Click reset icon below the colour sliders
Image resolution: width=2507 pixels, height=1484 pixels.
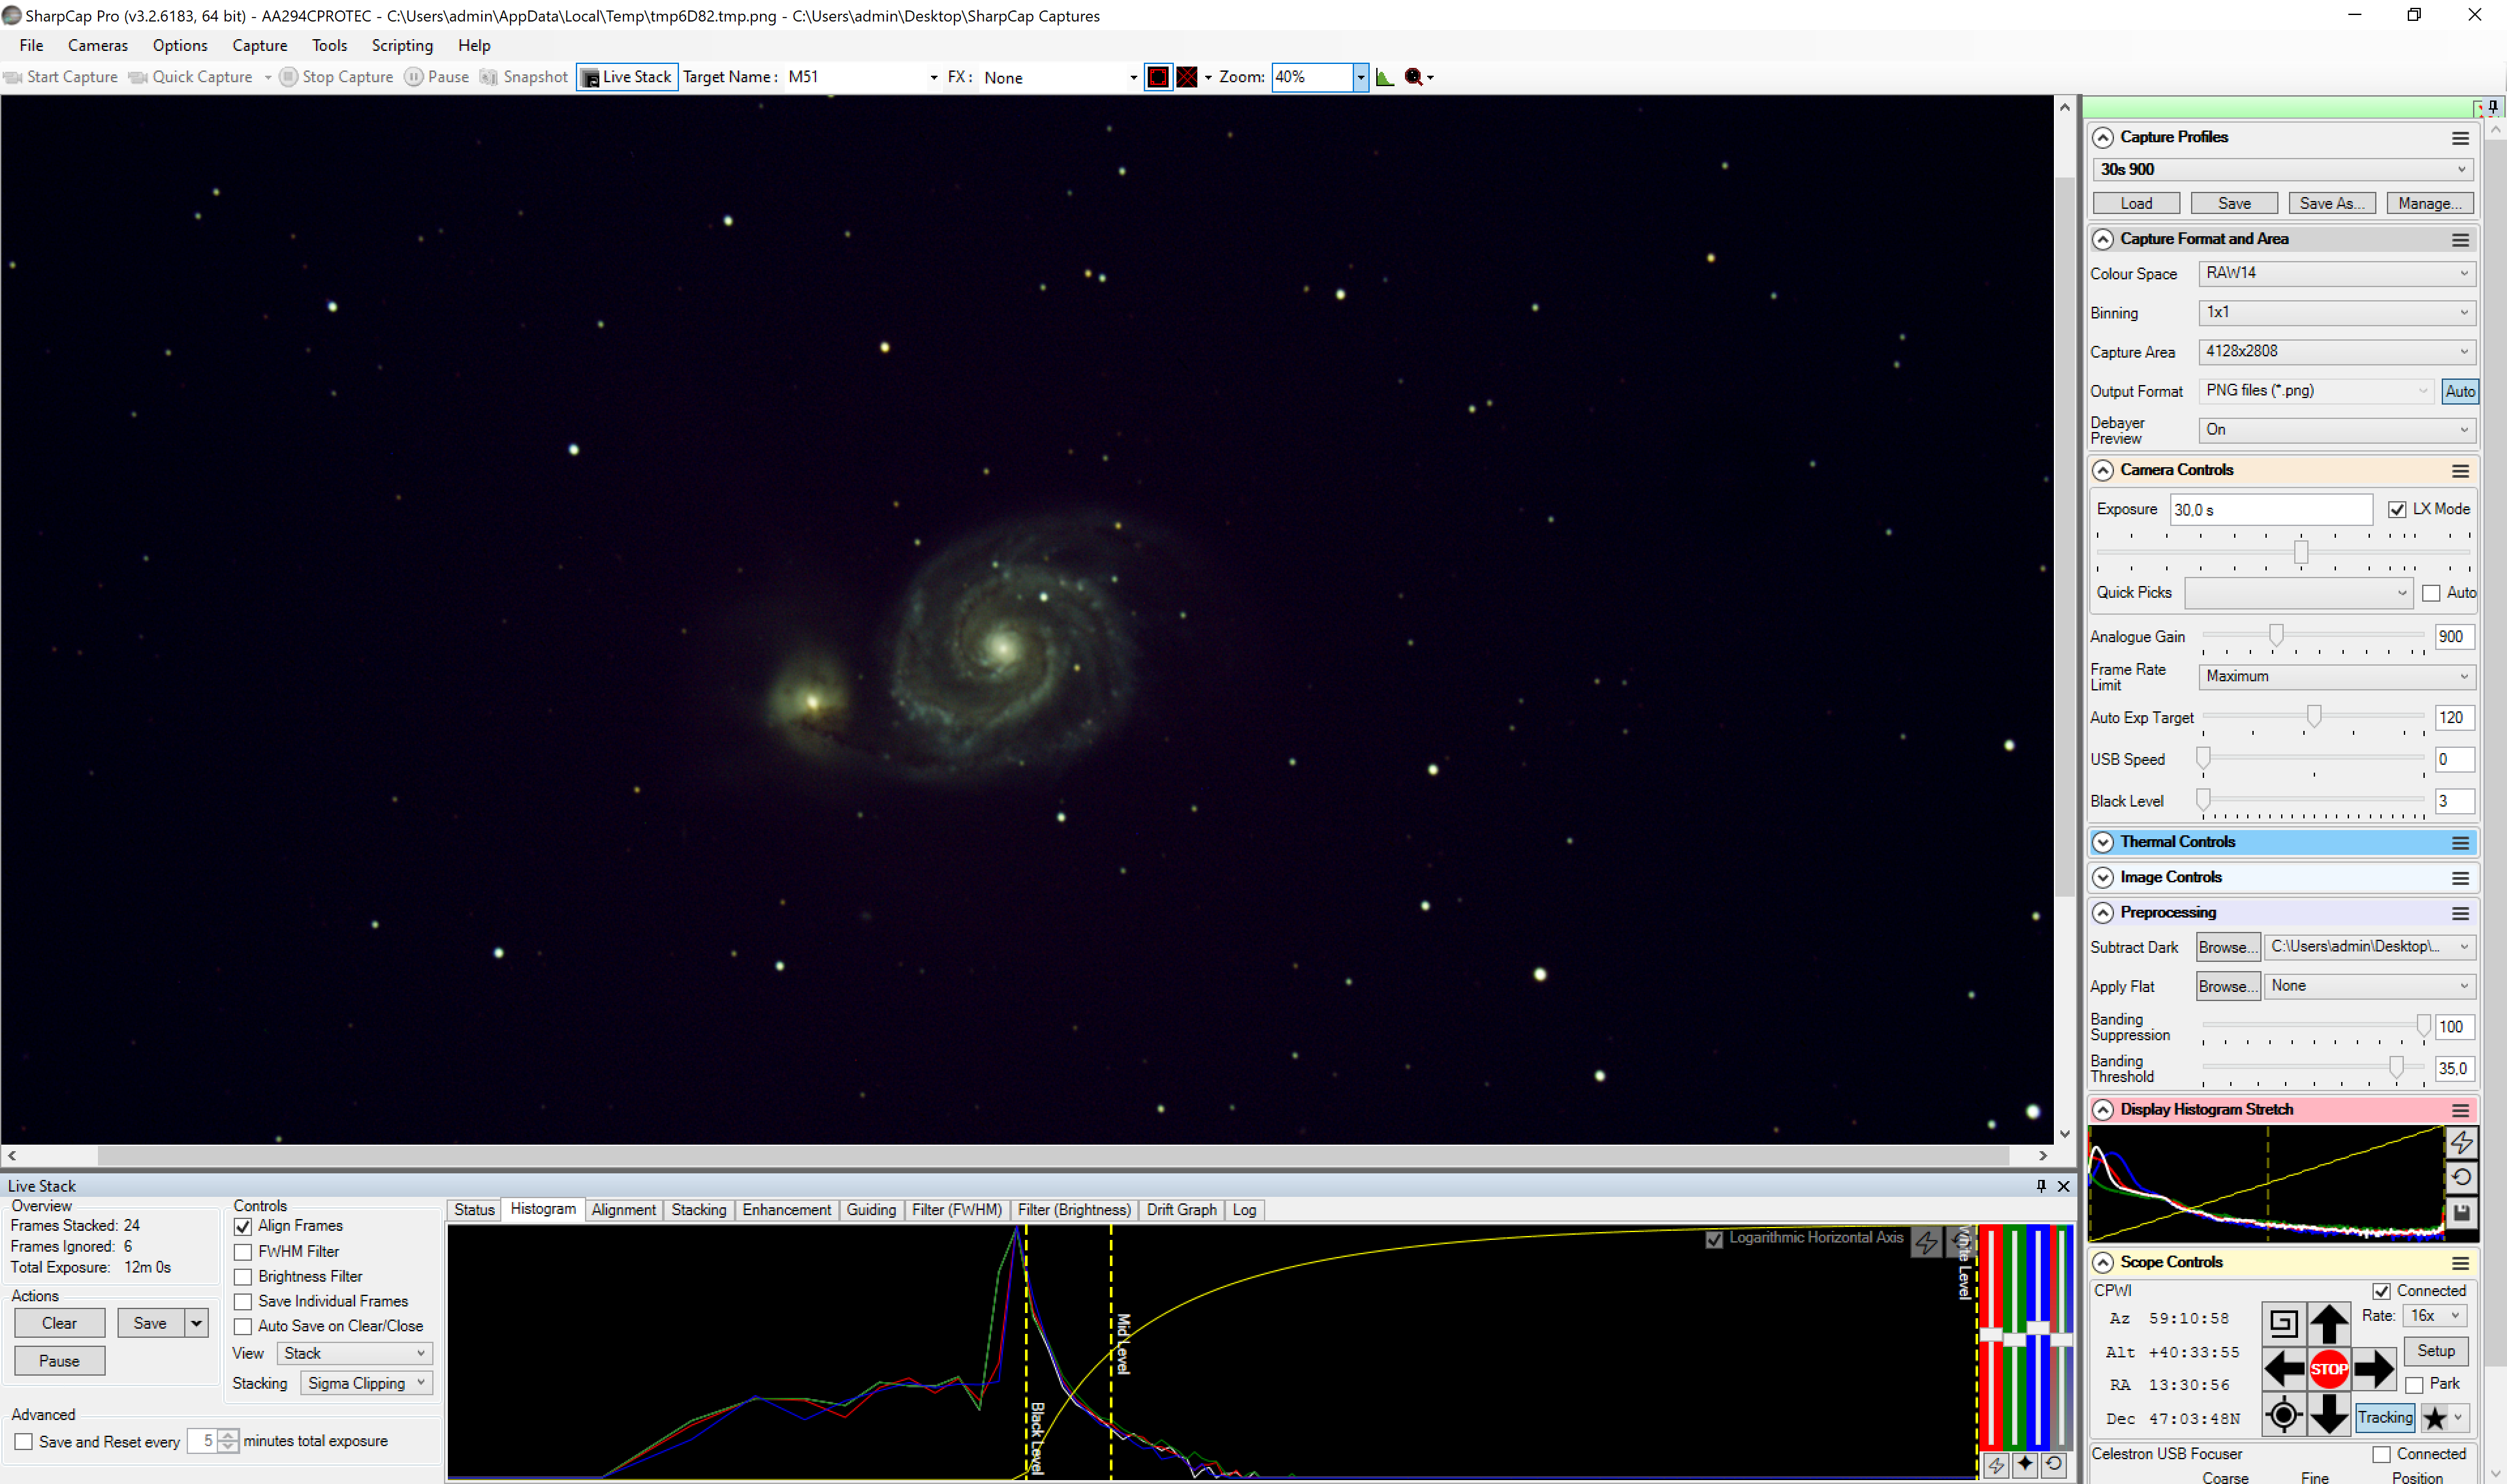tap(2054, 1465)
